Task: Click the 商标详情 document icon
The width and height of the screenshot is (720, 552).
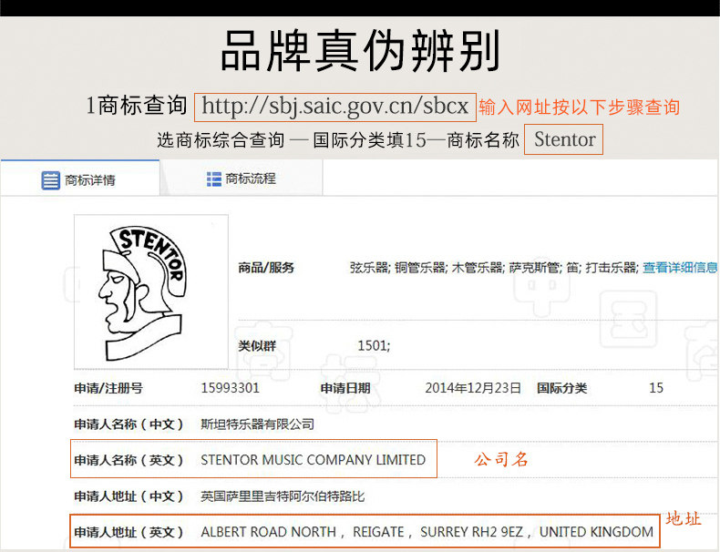Action: pyautogui.click(x=50, y=180)
